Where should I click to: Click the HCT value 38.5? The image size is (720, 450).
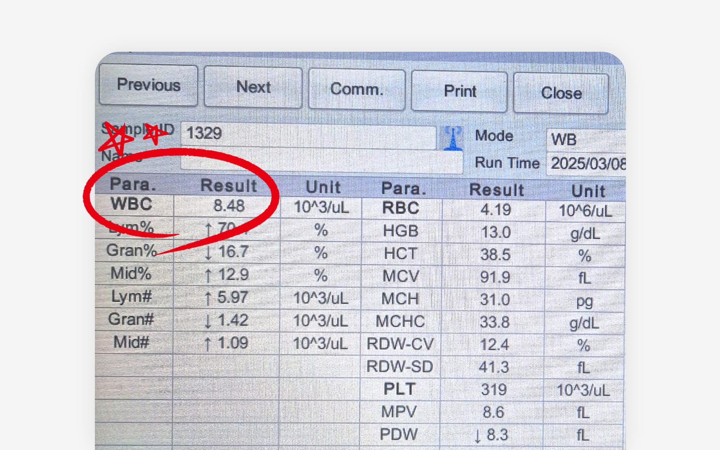click(495, 255)
